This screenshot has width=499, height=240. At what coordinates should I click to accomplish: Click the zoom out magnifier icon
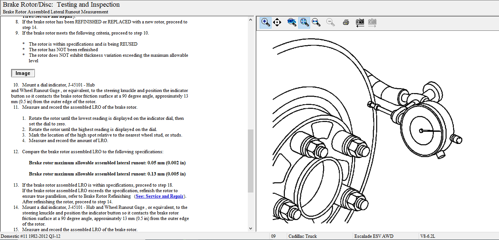click(x=330, y=22)
